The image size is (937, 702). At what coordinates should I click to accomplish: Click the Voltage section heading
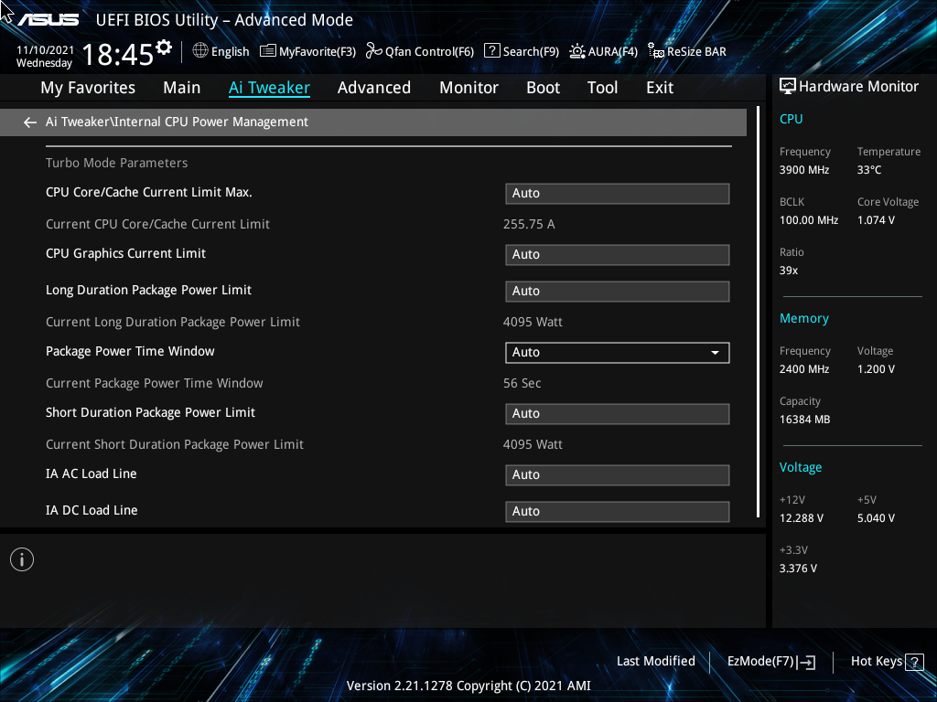point(801,467)
